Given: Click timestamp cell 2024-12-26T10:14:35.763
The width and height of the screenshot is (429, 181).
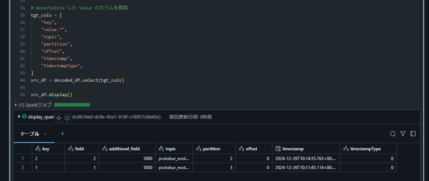Looking at the screenshot, I should coord(306,158).
